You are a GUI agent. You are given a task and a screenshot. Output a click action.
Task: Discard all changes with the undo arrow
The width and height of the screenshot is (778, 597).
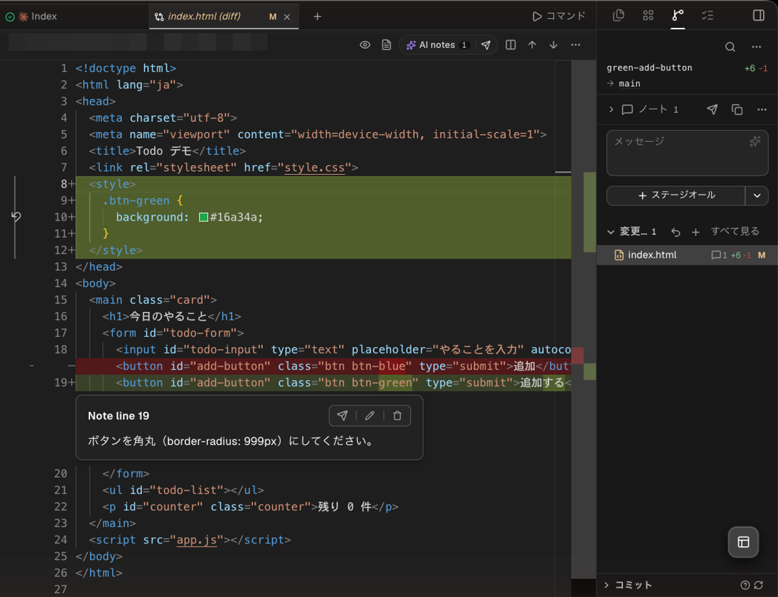[676, 232]
